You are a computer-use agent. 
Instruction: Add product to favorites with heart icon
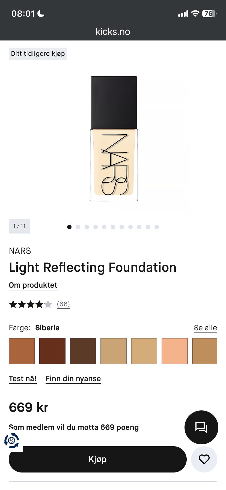click(204, 459)
